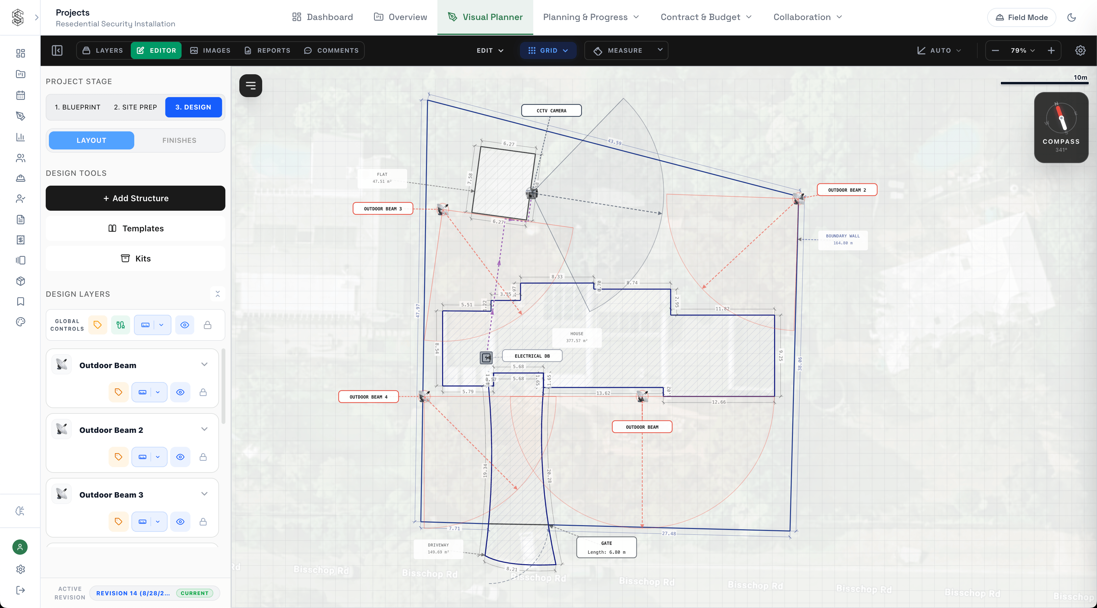
Task: Open the team users sidebar icon
Action: tap(20, 158)
